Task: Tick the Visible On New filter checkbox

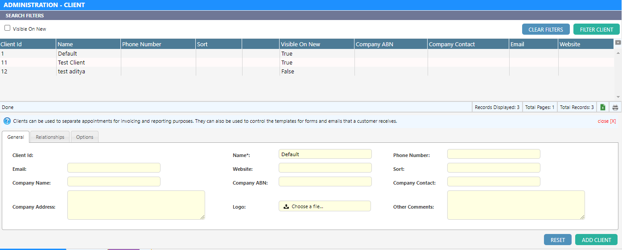Action: (x=8, y=28)
